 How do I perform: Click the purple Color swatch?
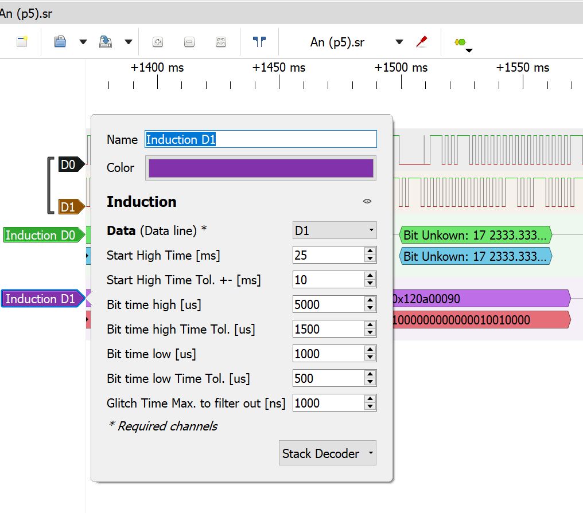(261, 168)
